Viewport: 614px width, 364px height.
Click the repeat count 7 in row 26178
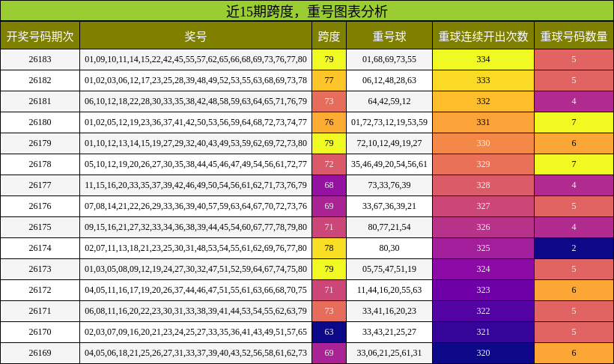click(574, 164)
